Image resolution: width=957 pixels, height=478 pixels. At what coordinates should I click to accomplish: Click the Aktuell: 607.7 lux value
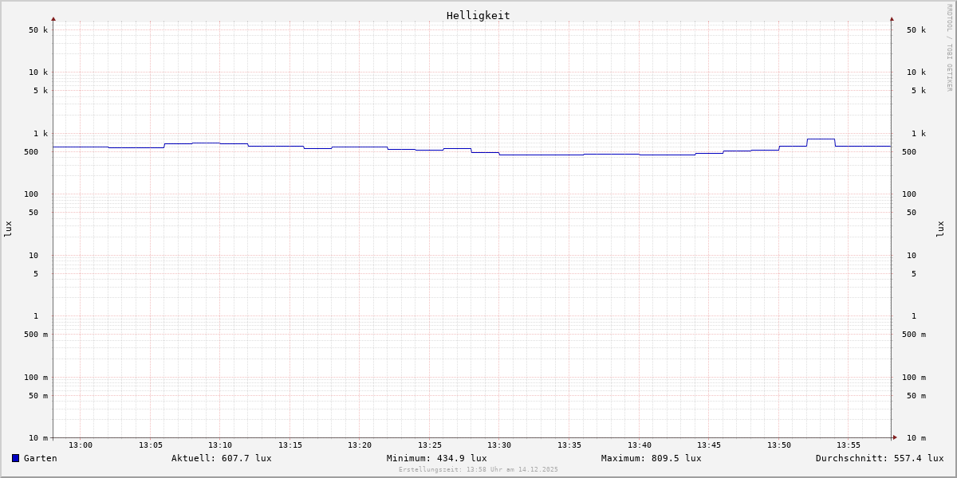coord(221,458)
